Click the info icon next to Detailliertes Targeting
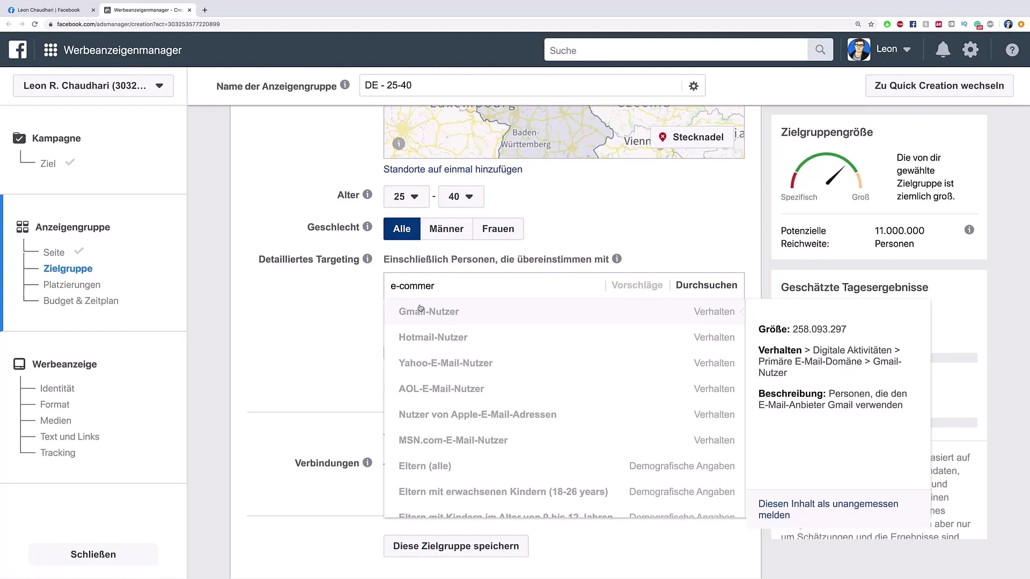This screenshot has height=579, width=1030. pyautogui.click(x=369, y=259)
